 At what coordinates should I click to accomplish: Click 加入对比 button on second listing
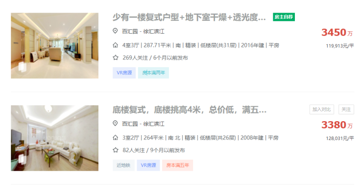[x=321, y=110]
